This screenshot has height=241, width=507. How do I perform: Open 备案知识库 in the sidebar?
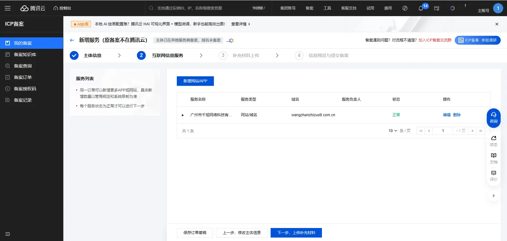[x=32, y=54]
